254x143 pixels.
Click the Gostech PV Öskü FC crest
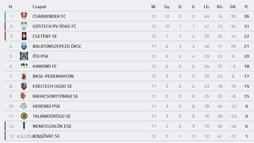pos(24,26)
